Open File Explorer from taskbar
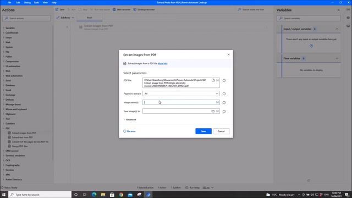 click(x=103, y=195)
